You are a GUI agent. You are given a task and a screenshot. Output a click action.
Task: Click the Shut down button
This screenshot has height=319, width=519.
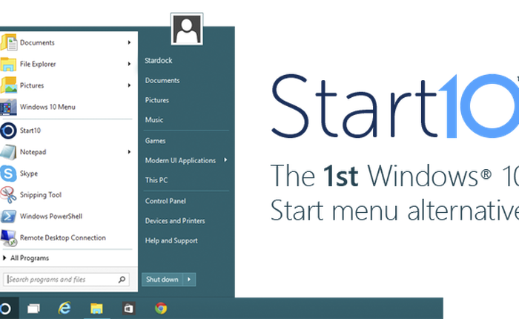[x=162, y=280]
